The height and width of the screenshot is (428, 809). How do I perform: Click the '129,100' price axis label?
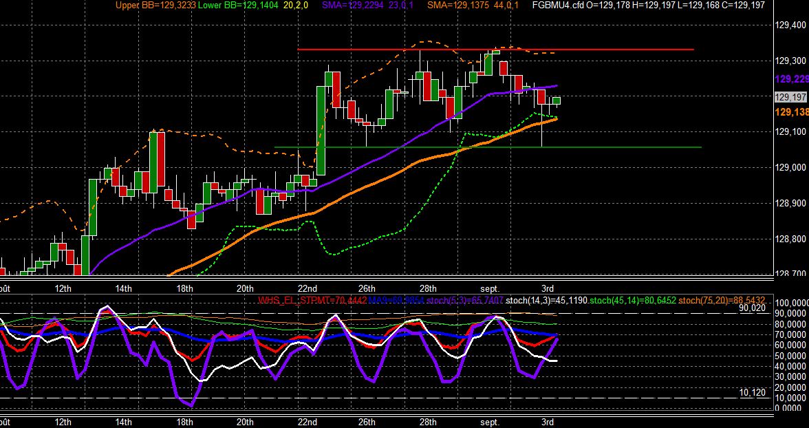tap(790, 131)
